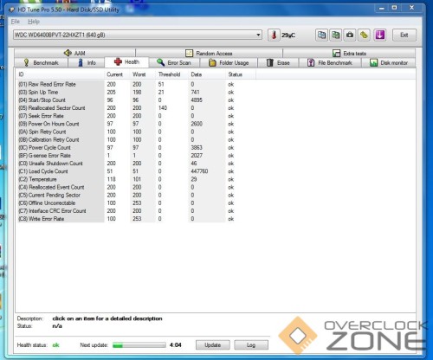Image resolution: width=433 pixels, height=360 pixels.
Task: Select the Erase tab
Action: coord(278,62)
